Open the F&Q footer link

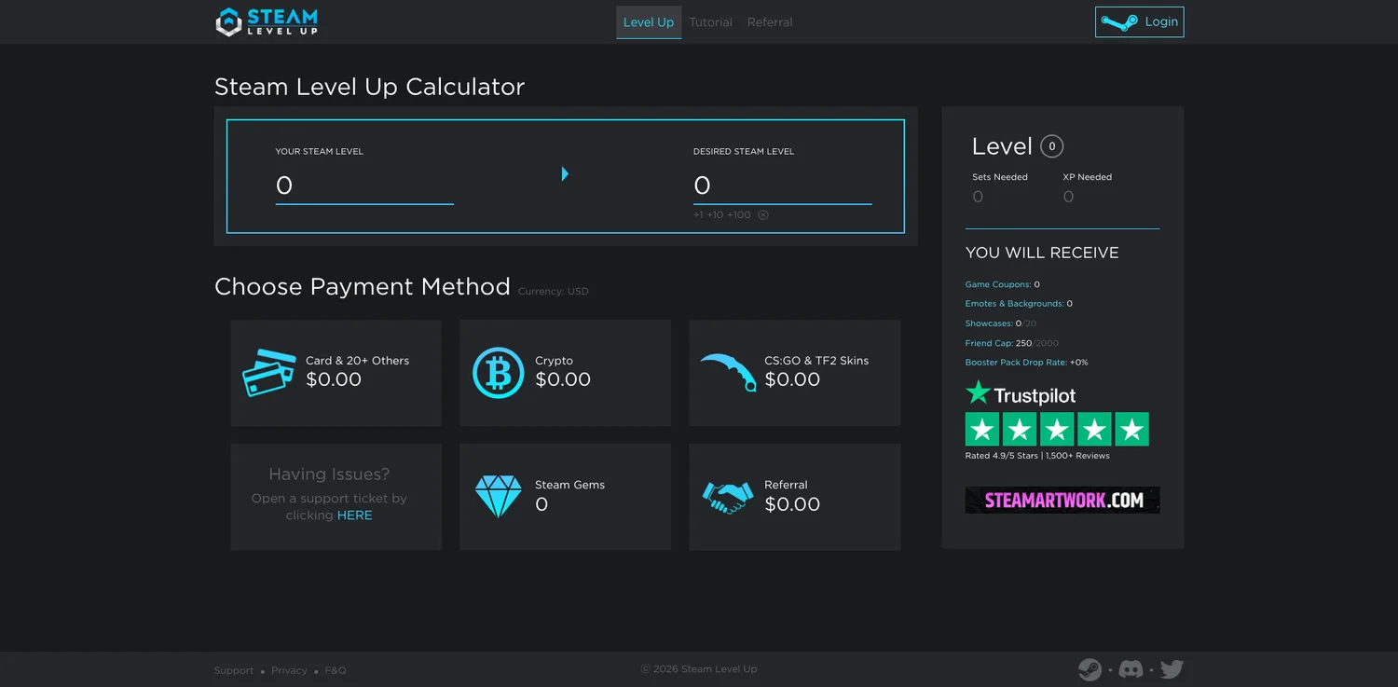(x=336, y=670)
